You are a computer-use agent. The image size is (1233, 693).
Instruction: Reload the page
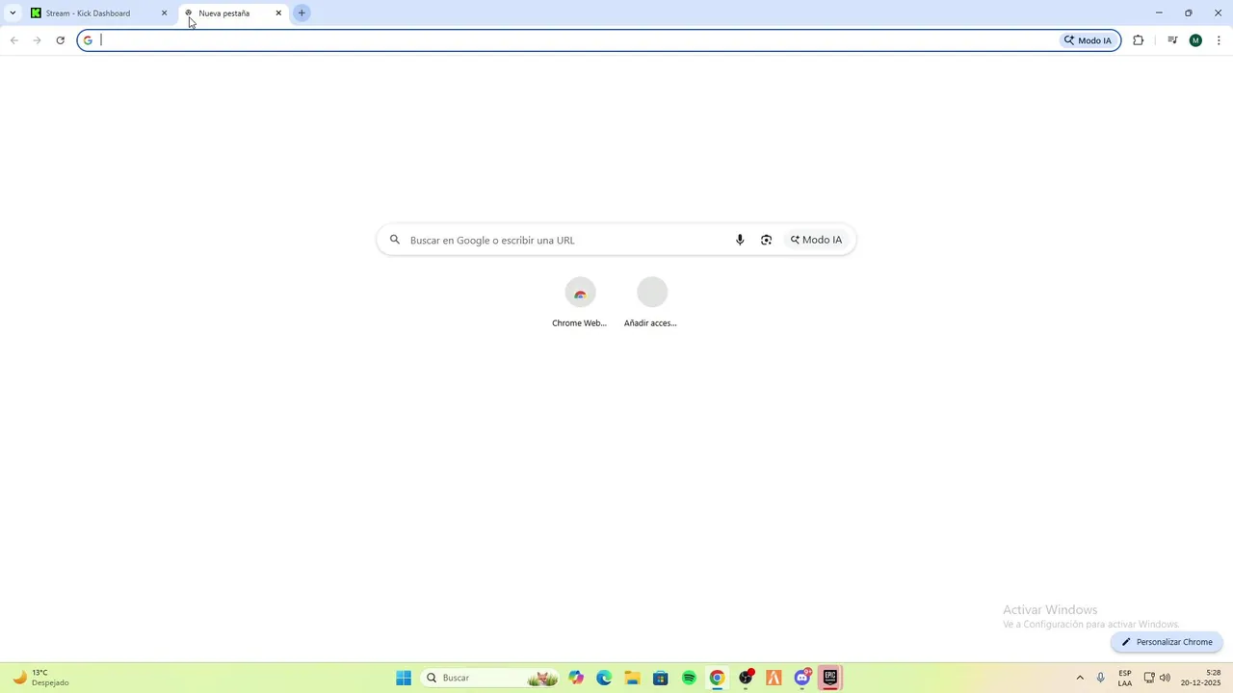pyautogui.click(x=60, y=40)
